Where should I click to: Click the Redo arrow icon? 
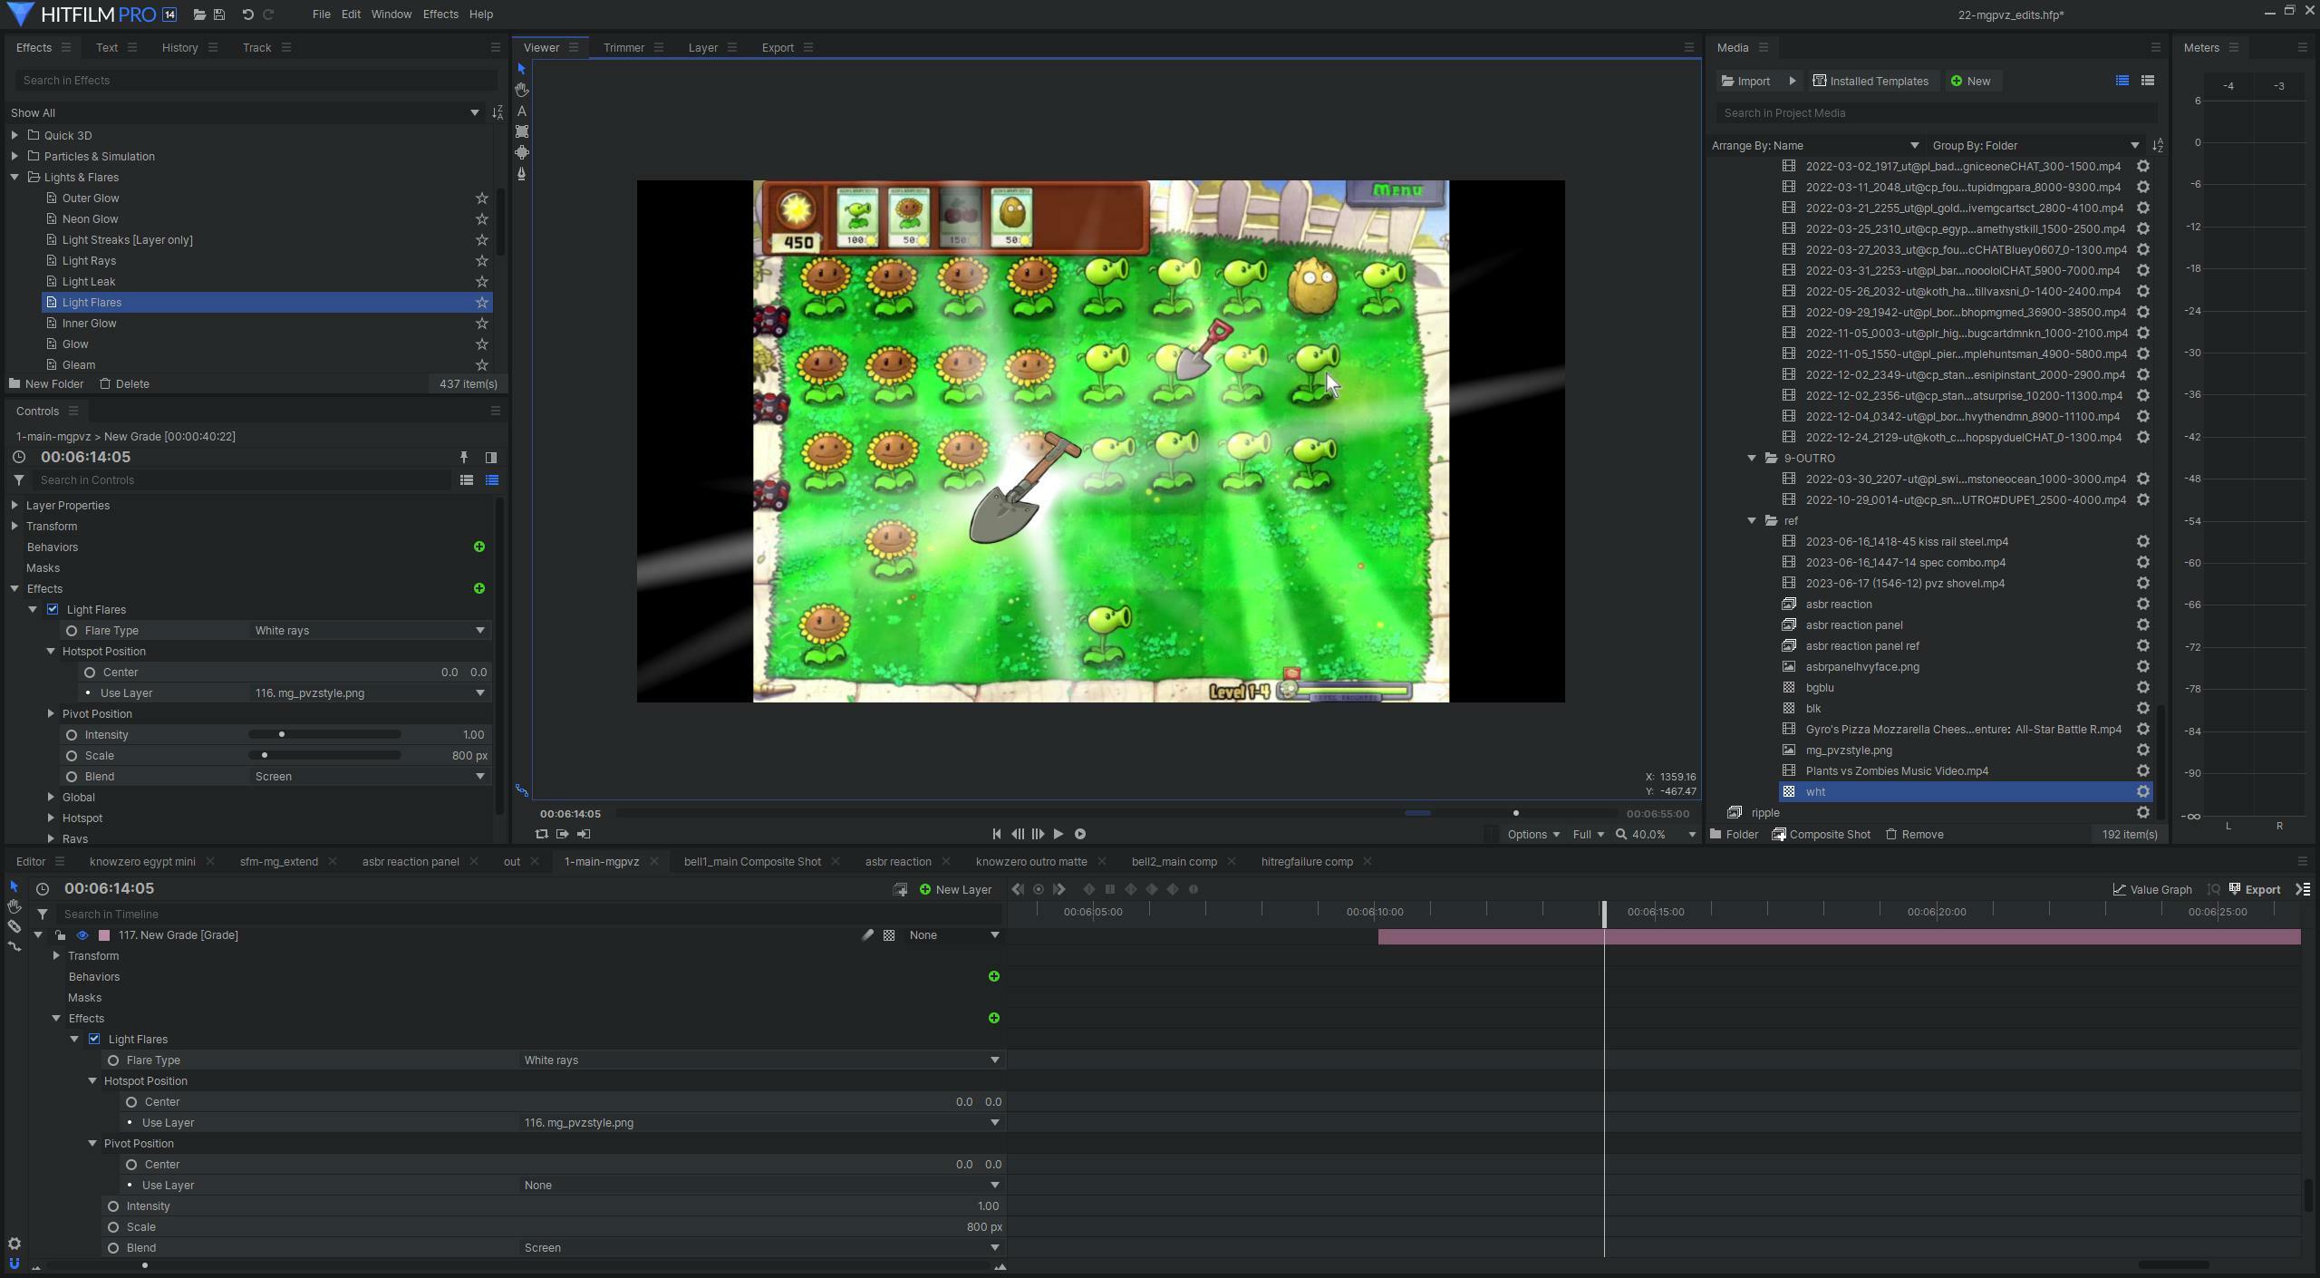click(x=268, y=15)
